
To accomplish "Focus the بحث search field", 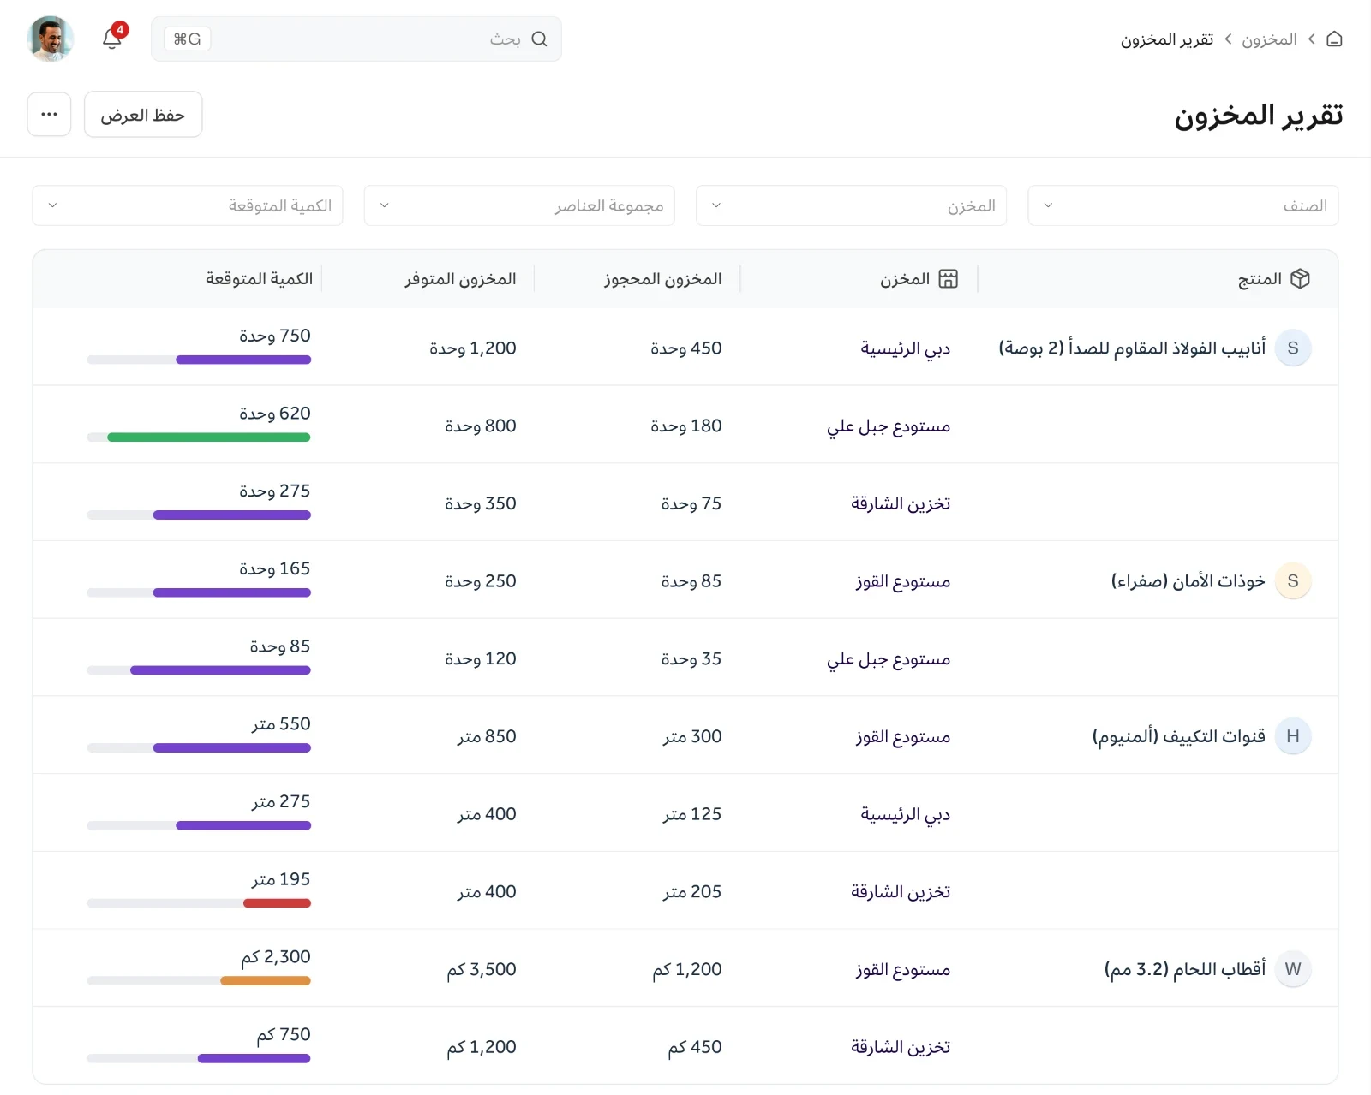I will click(356, 39).
